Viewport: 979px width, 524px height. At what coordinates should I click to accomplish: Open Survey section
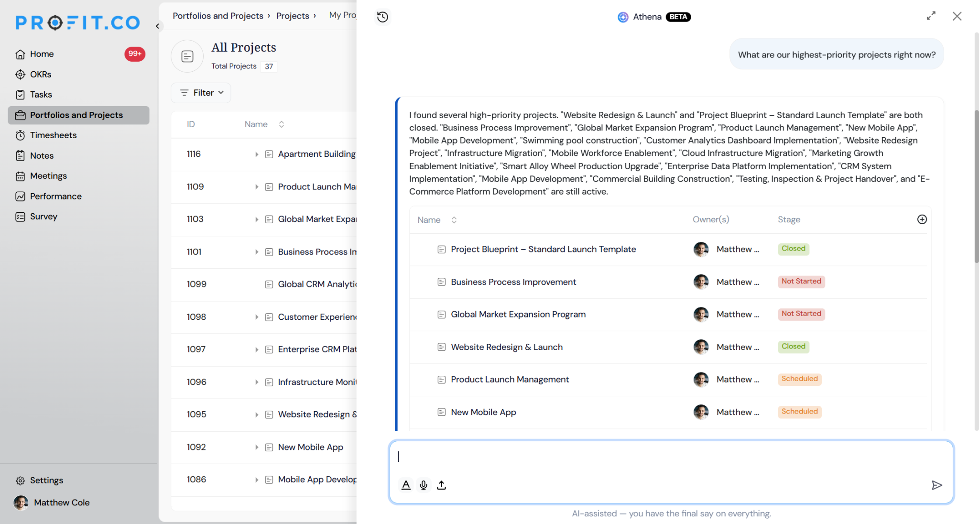(x=44, y=217)
